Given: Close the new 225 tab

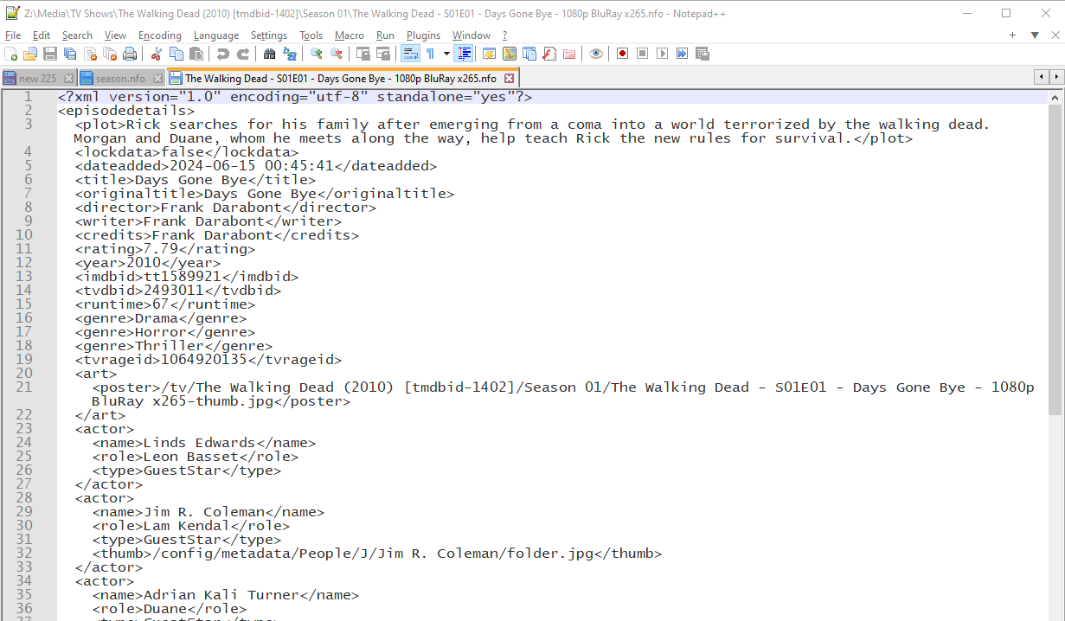Looking at the screenshot, I should (x=68, y=78).
